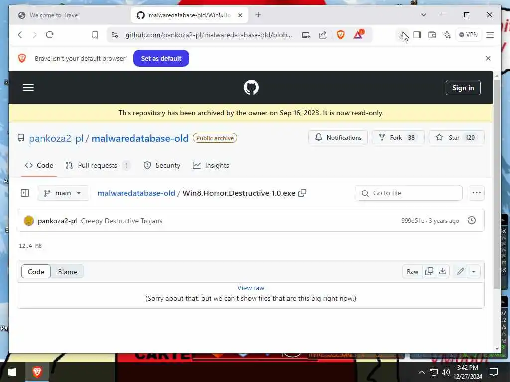View file history clock icon
The image size is (510, 382).
[x=471, y=220]
